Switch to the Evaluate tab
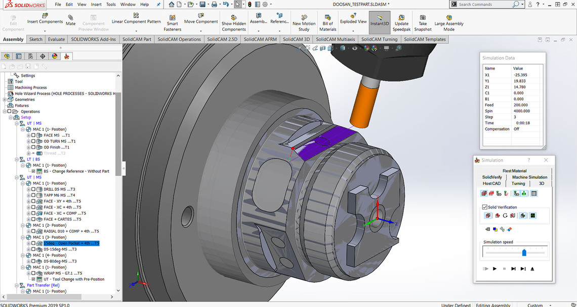577x307 pixels. pyautogui.click(x=56, y=39)
